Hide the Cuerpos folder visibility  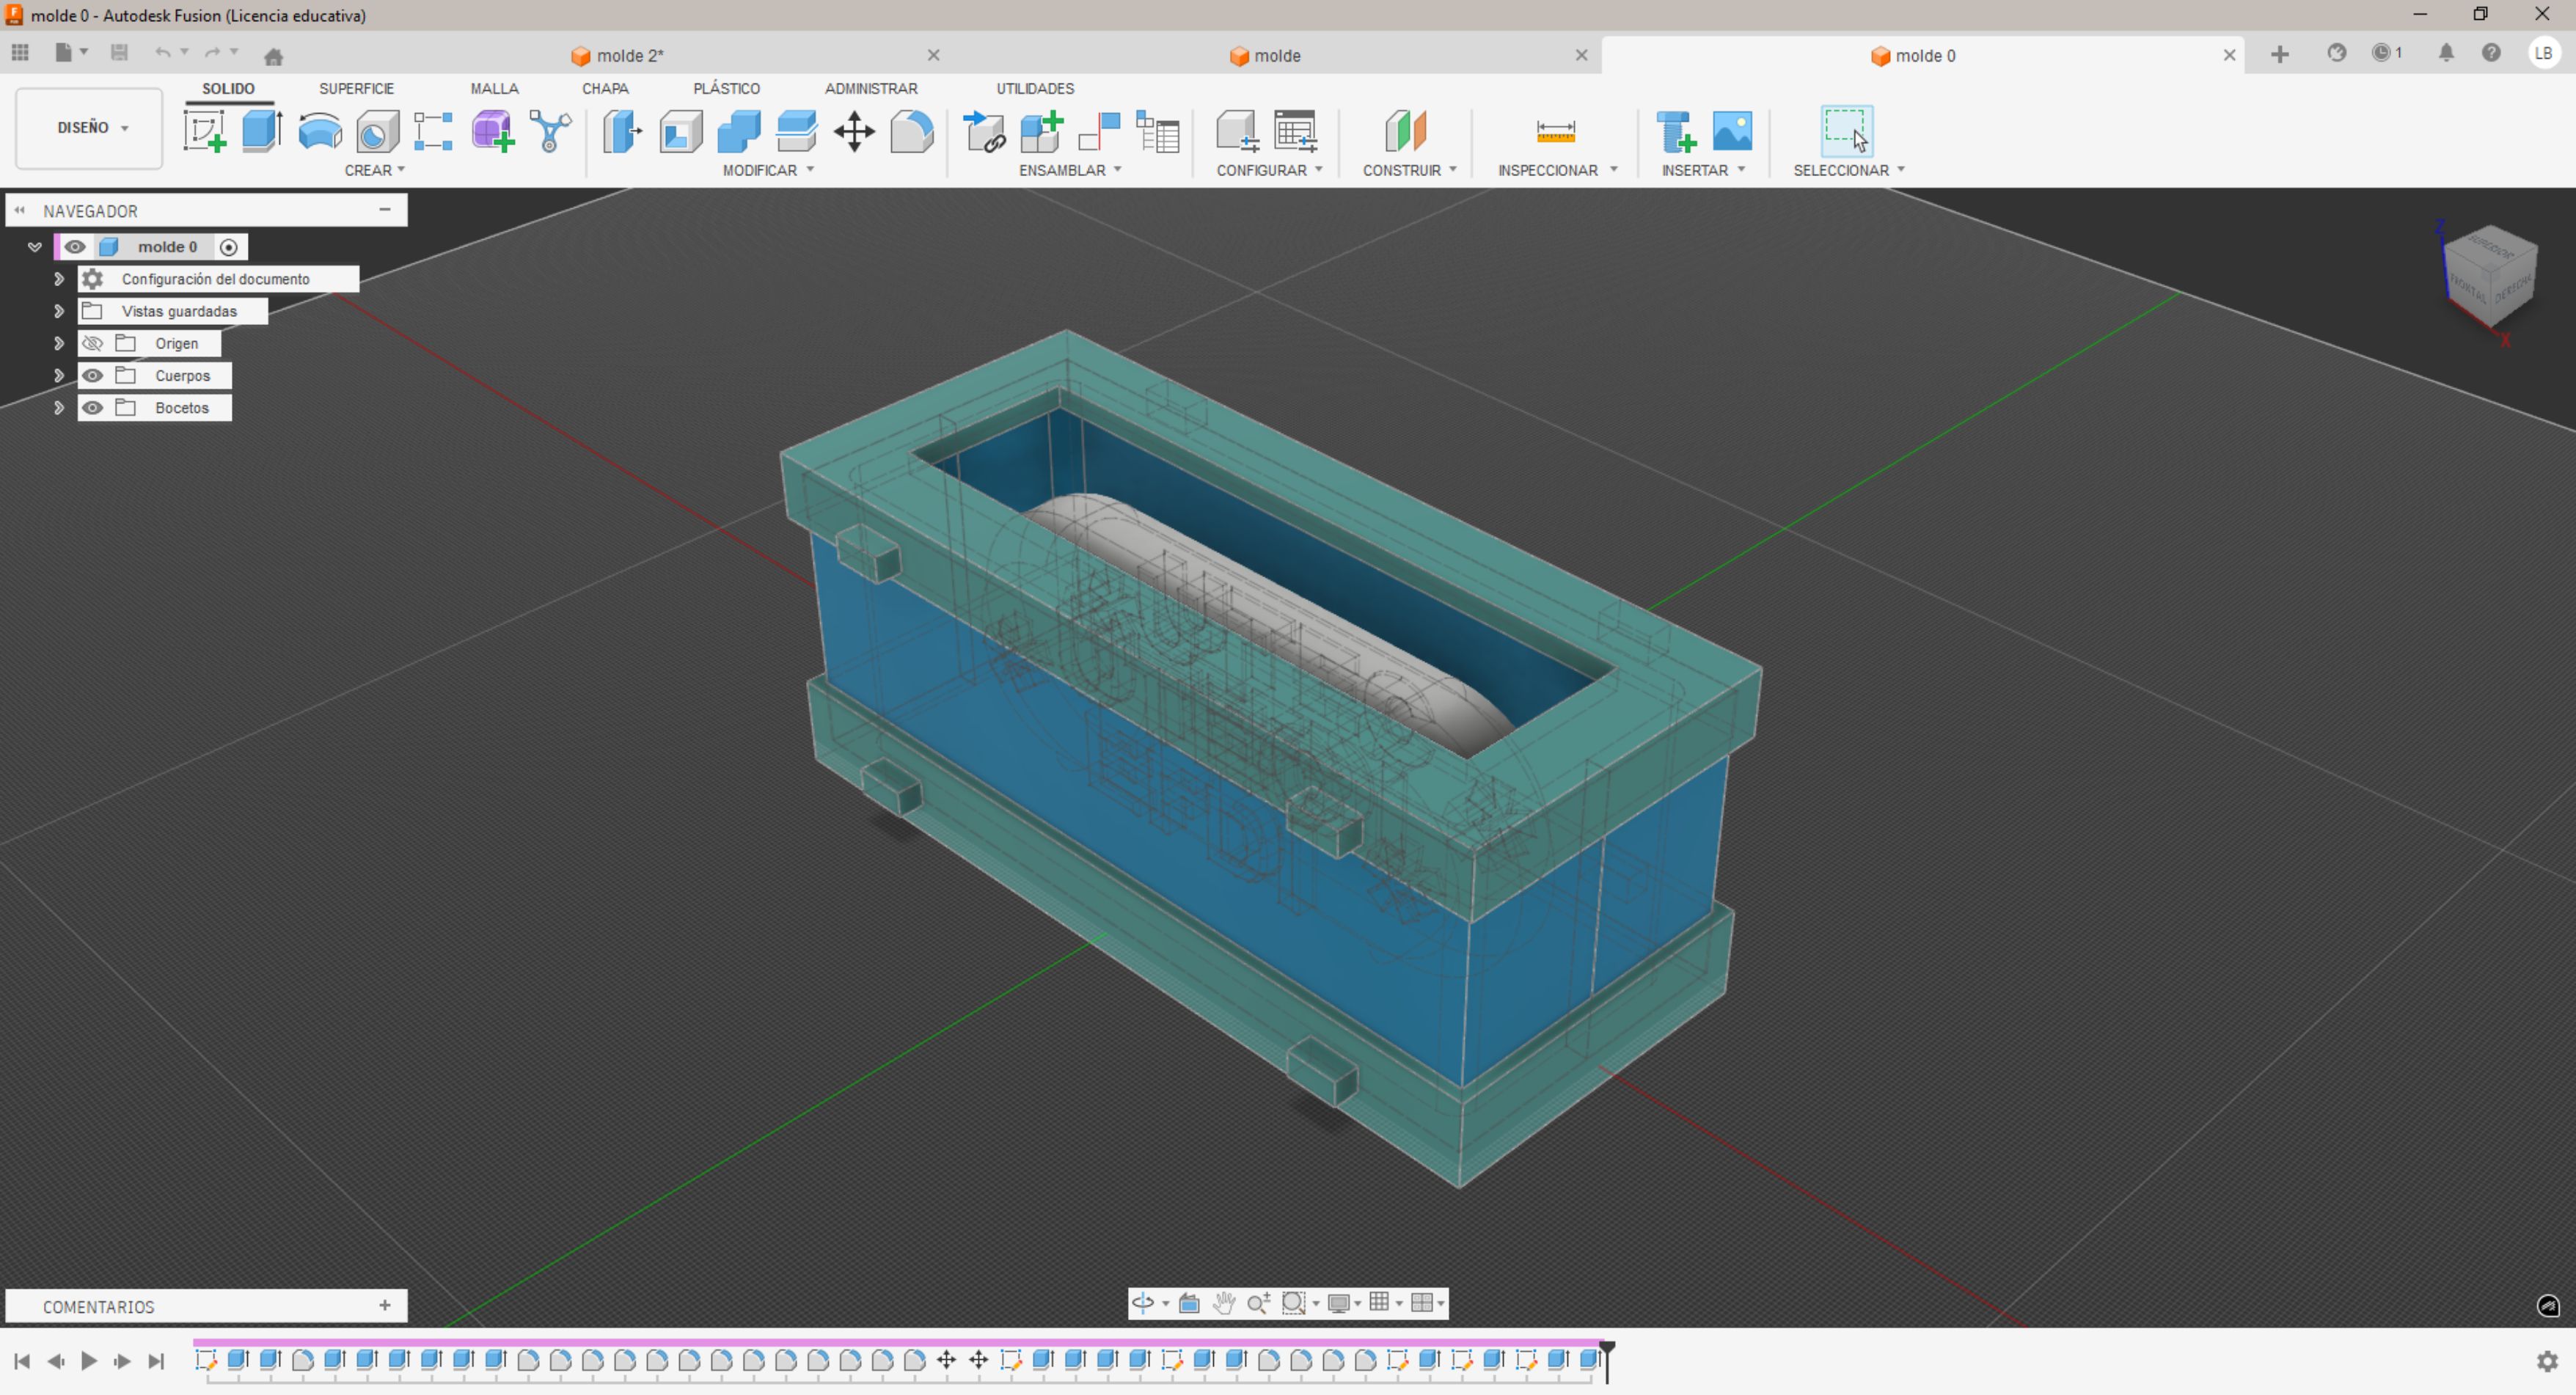[93, 376]
